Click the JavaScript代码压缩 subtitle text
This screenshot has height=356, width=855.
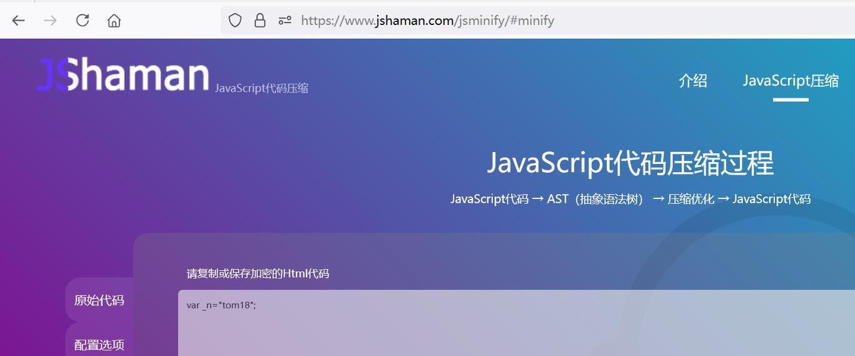click(261, 88)
